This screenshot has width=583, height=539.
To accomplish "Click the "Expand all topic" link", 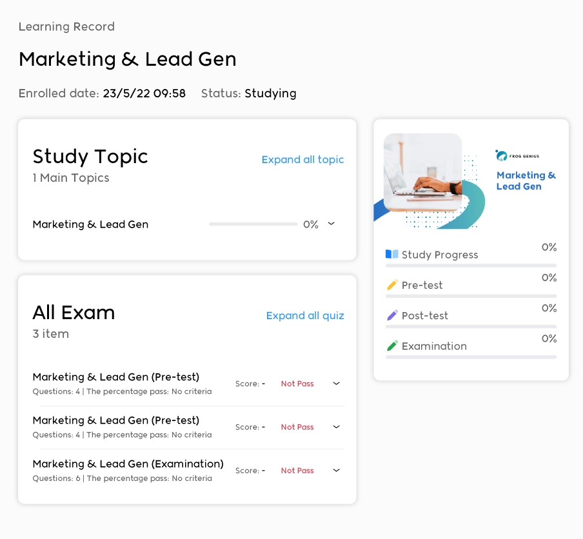I will click(x=302, y=159).
